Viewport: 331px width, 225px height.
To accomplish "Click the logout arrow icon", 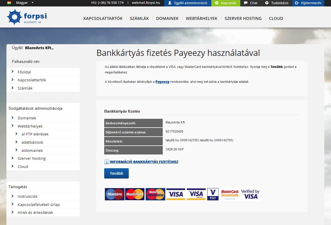I will 297,3.
